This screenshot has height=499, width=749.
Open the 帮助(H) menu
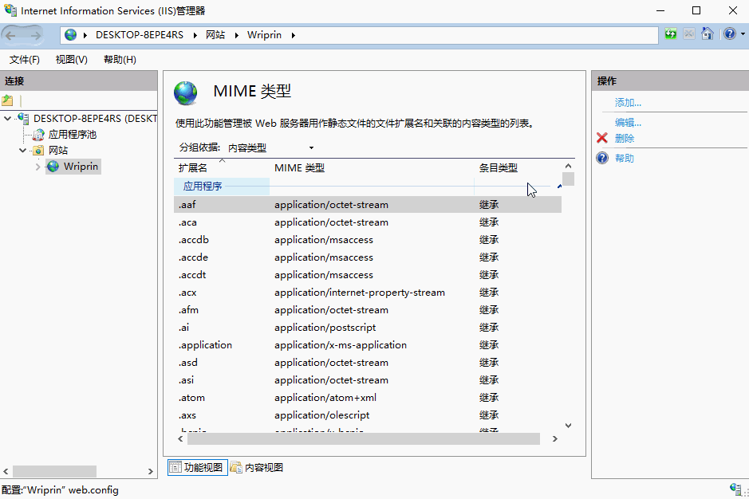[x=120, y=60]
